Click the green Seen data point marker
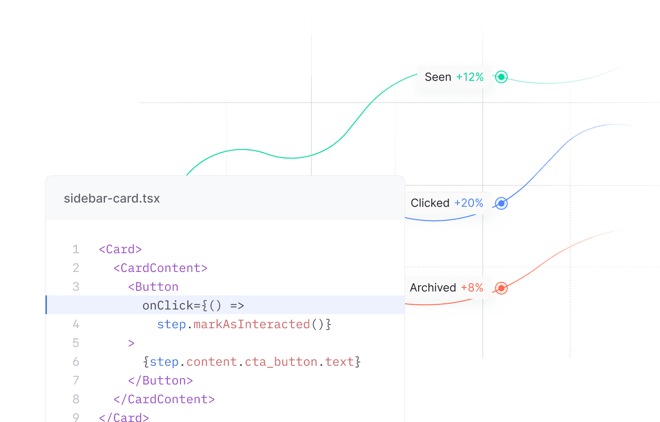 click(x=501, y=77)
